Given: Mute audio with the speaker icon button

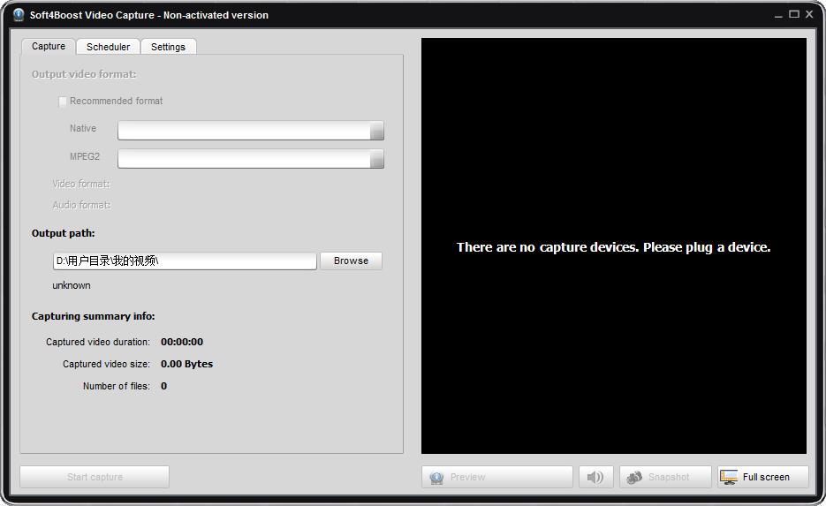Looking at the screenshot, I should click(595, 477).
